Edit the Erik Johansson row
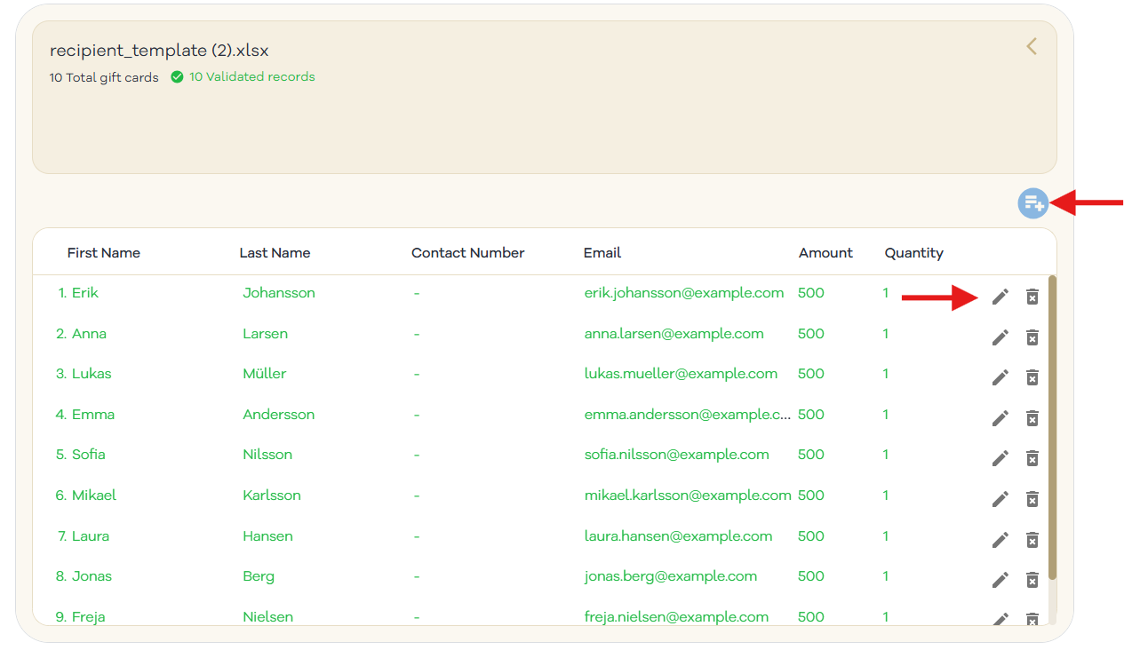Screen dimensions: 1124x650 [x=1000, y=297]
